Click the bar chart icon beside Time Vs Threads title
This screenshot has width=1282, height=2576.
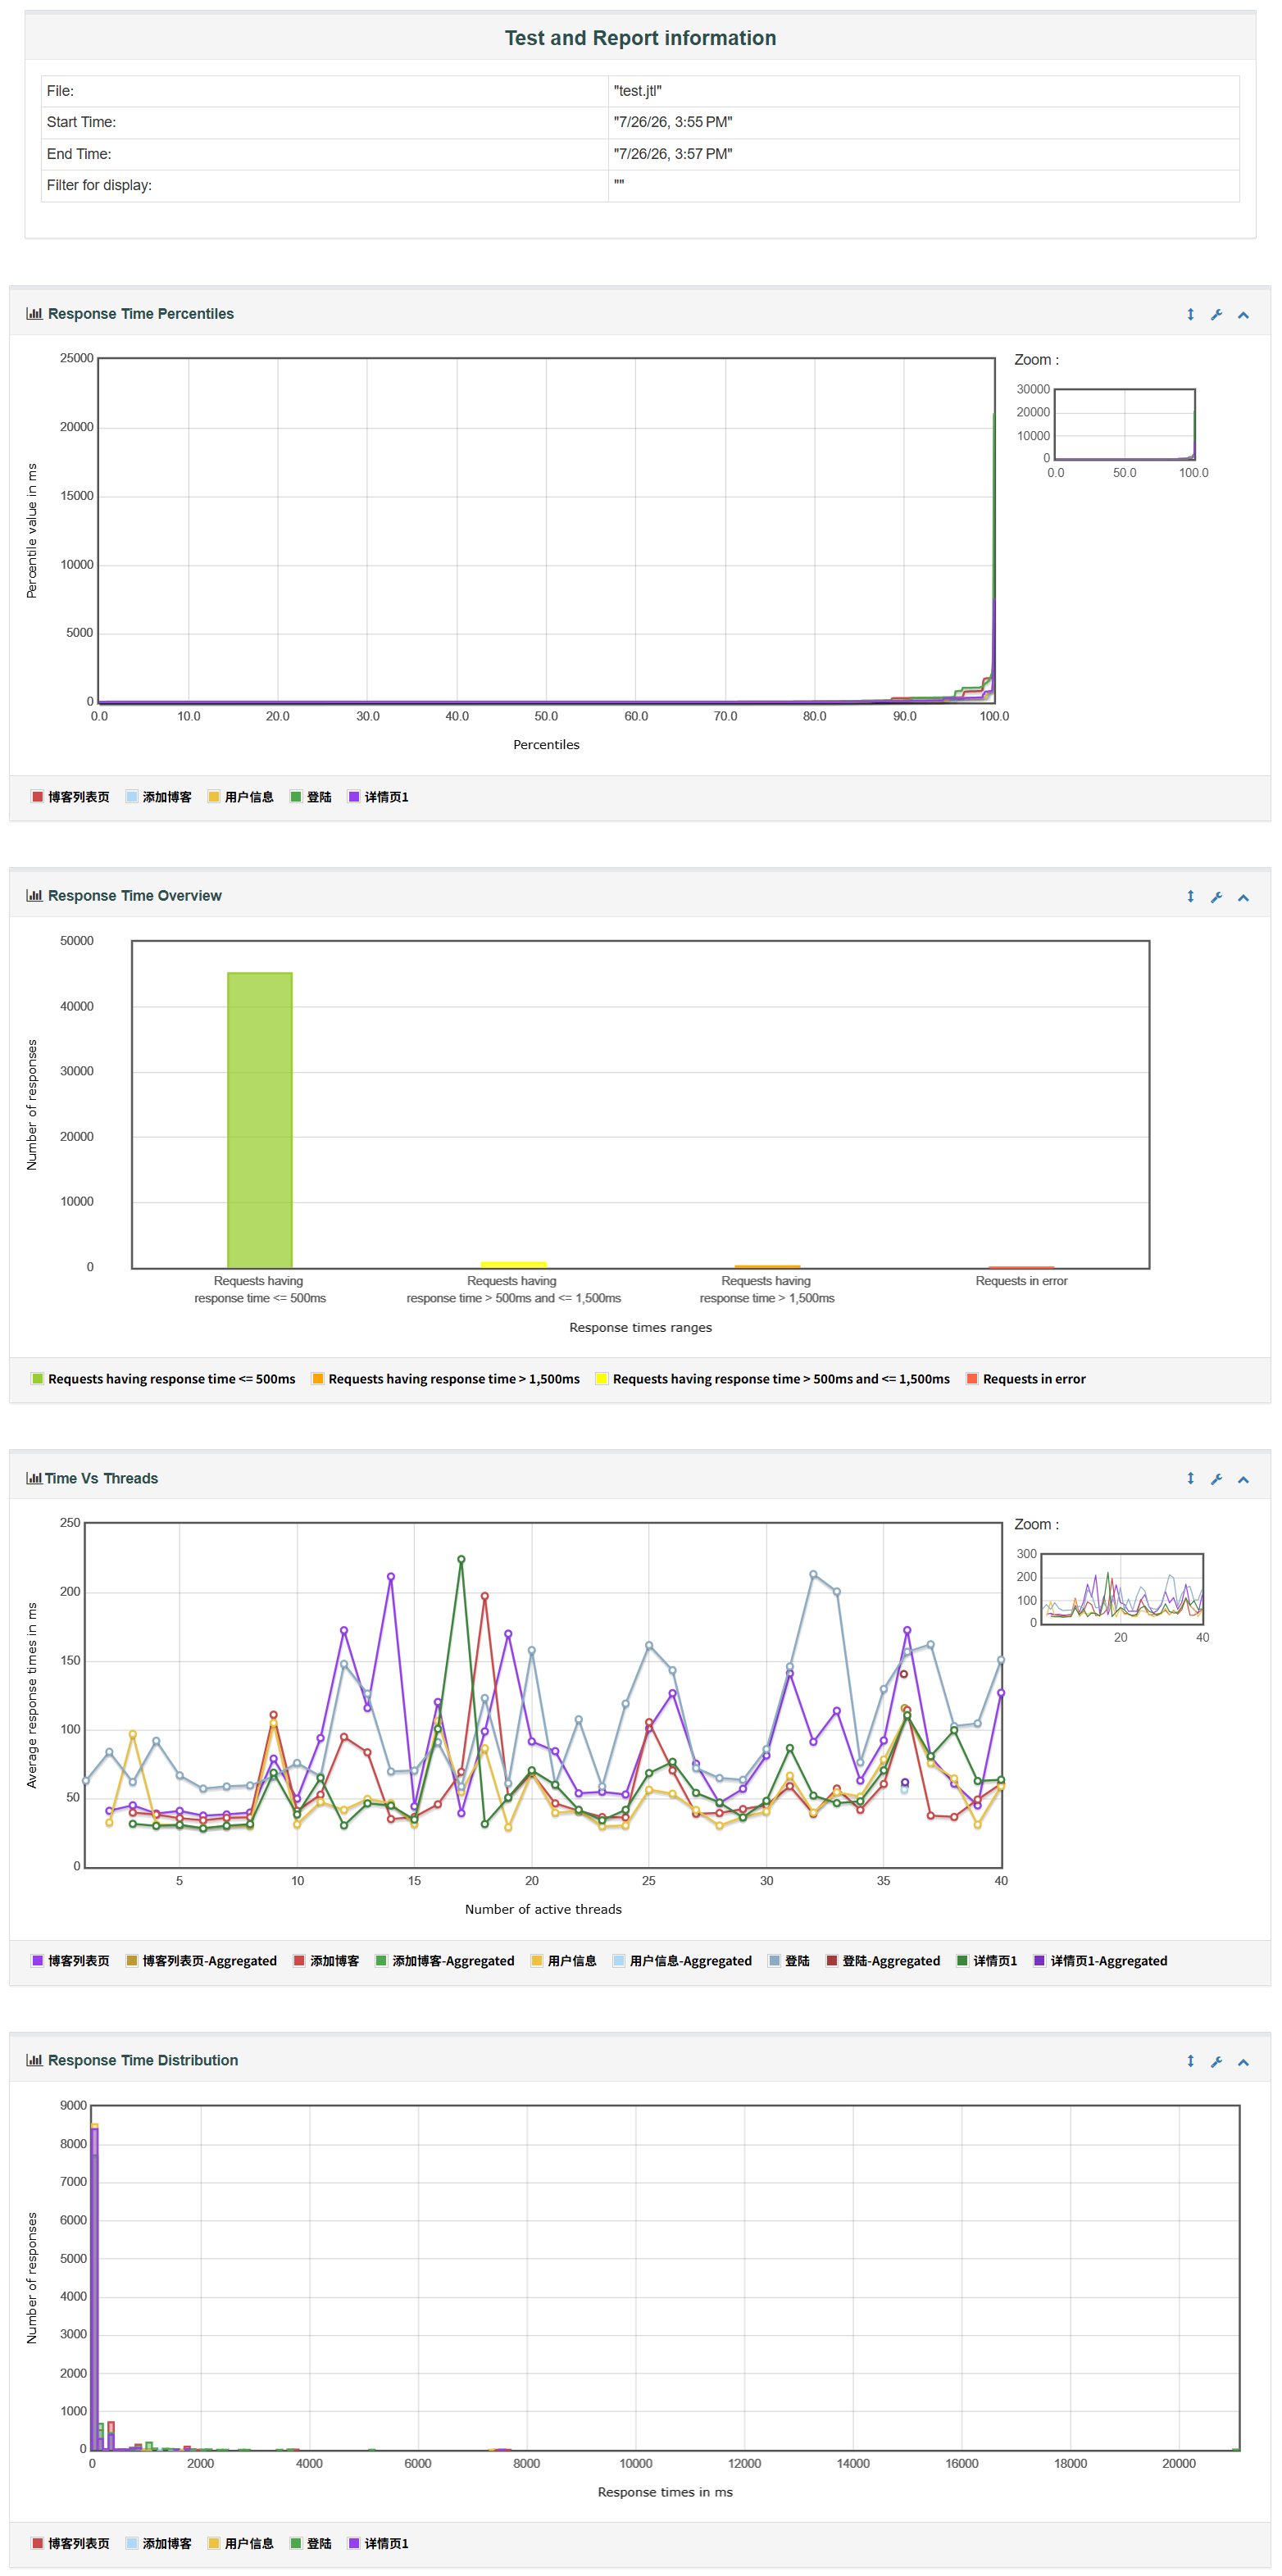pos(34,1478)
